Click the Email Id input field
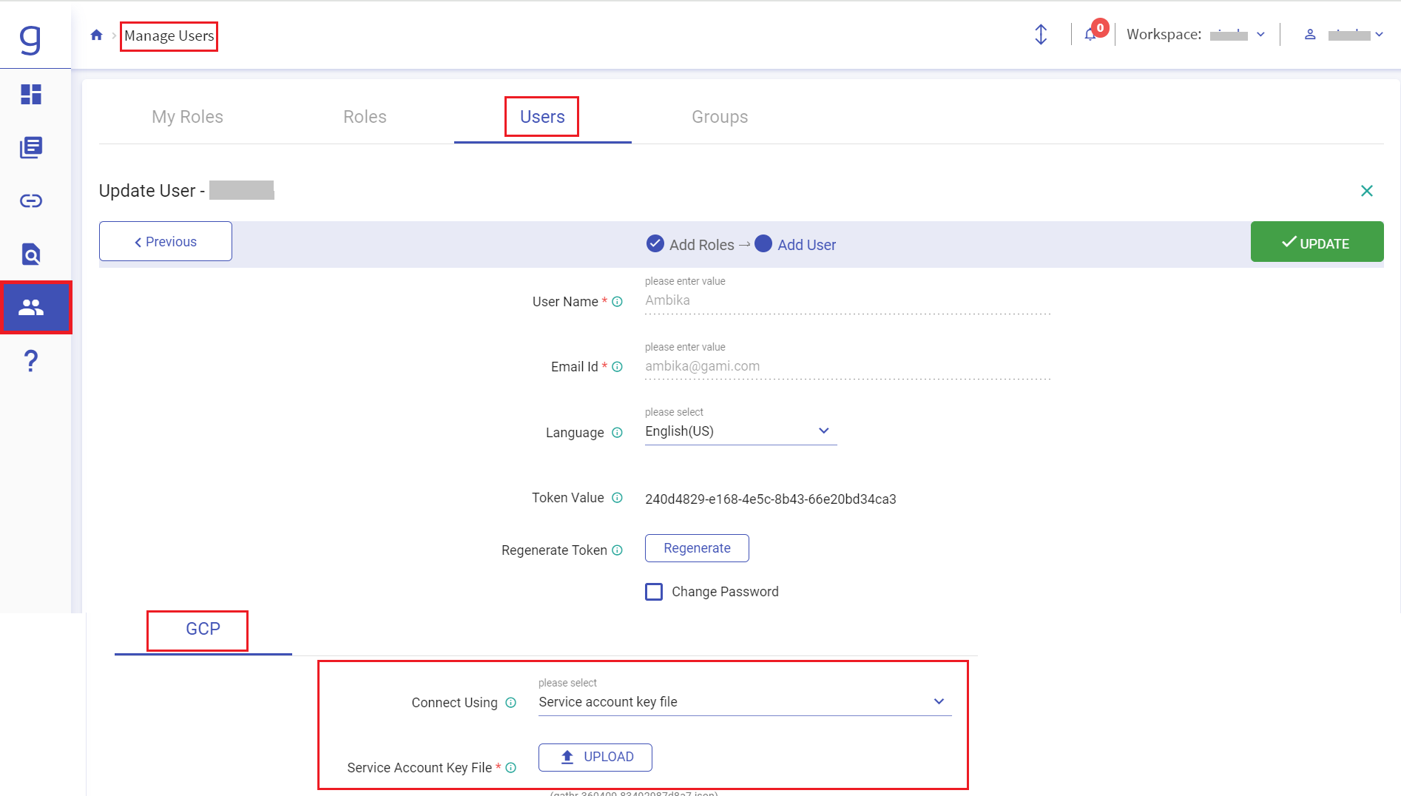Image resolution: width=1401 pixels, height=796 pixels. point(848,366)
